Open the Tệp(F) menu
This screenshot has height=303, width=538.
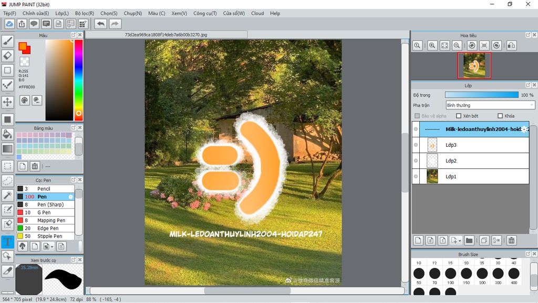pyautogui.click(x=9, y=13)
